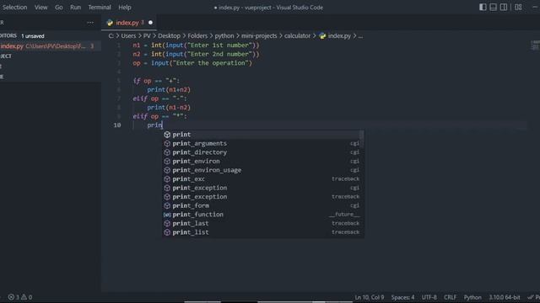
Task: Open Customize Layout icon
Action: pyautogui.click(x=518, y=8)
